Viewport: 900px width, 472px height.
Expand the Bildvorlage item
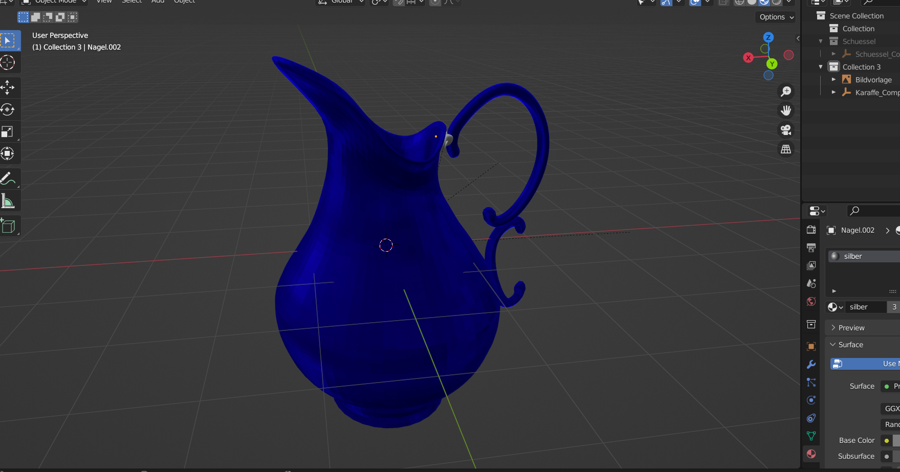pyautogui.click(x=833, y=80)
